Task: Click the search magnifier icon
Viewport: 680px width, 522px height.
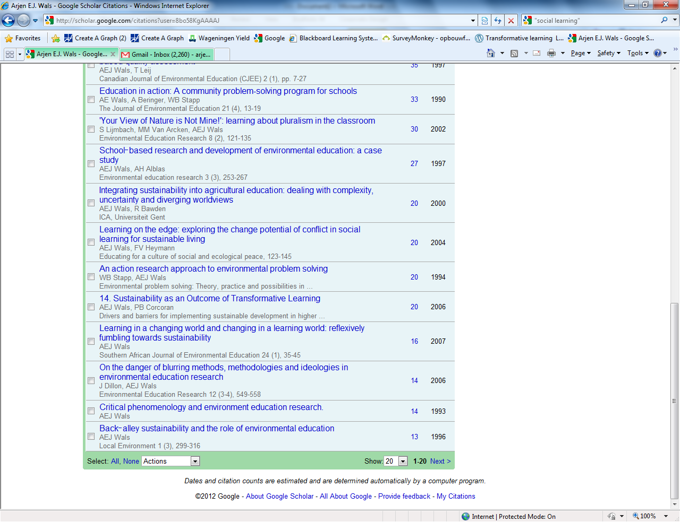Action: [664, 20]
